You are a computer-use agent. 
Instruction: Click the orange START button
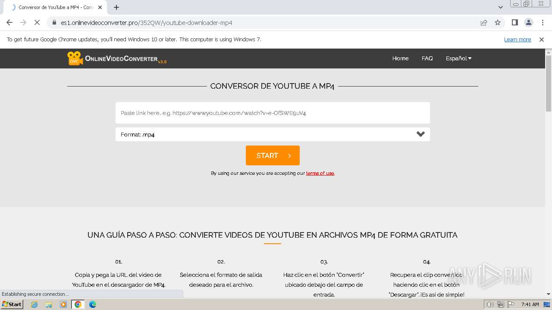(x=273, y=155)
